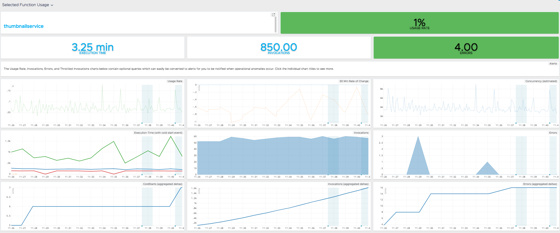Click the thumbnailservice panel vertical scrollbar
The width and height of the screenshot is (560, 233).
[276, 24]
